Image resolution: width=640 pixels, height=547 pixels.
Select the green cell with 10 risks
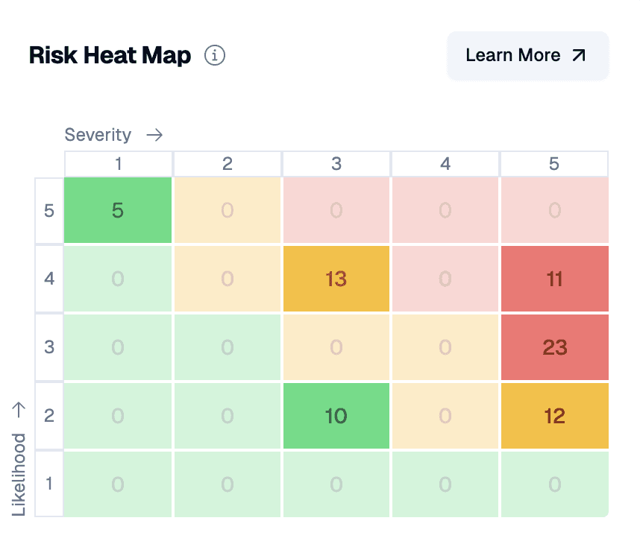point(336,416)
